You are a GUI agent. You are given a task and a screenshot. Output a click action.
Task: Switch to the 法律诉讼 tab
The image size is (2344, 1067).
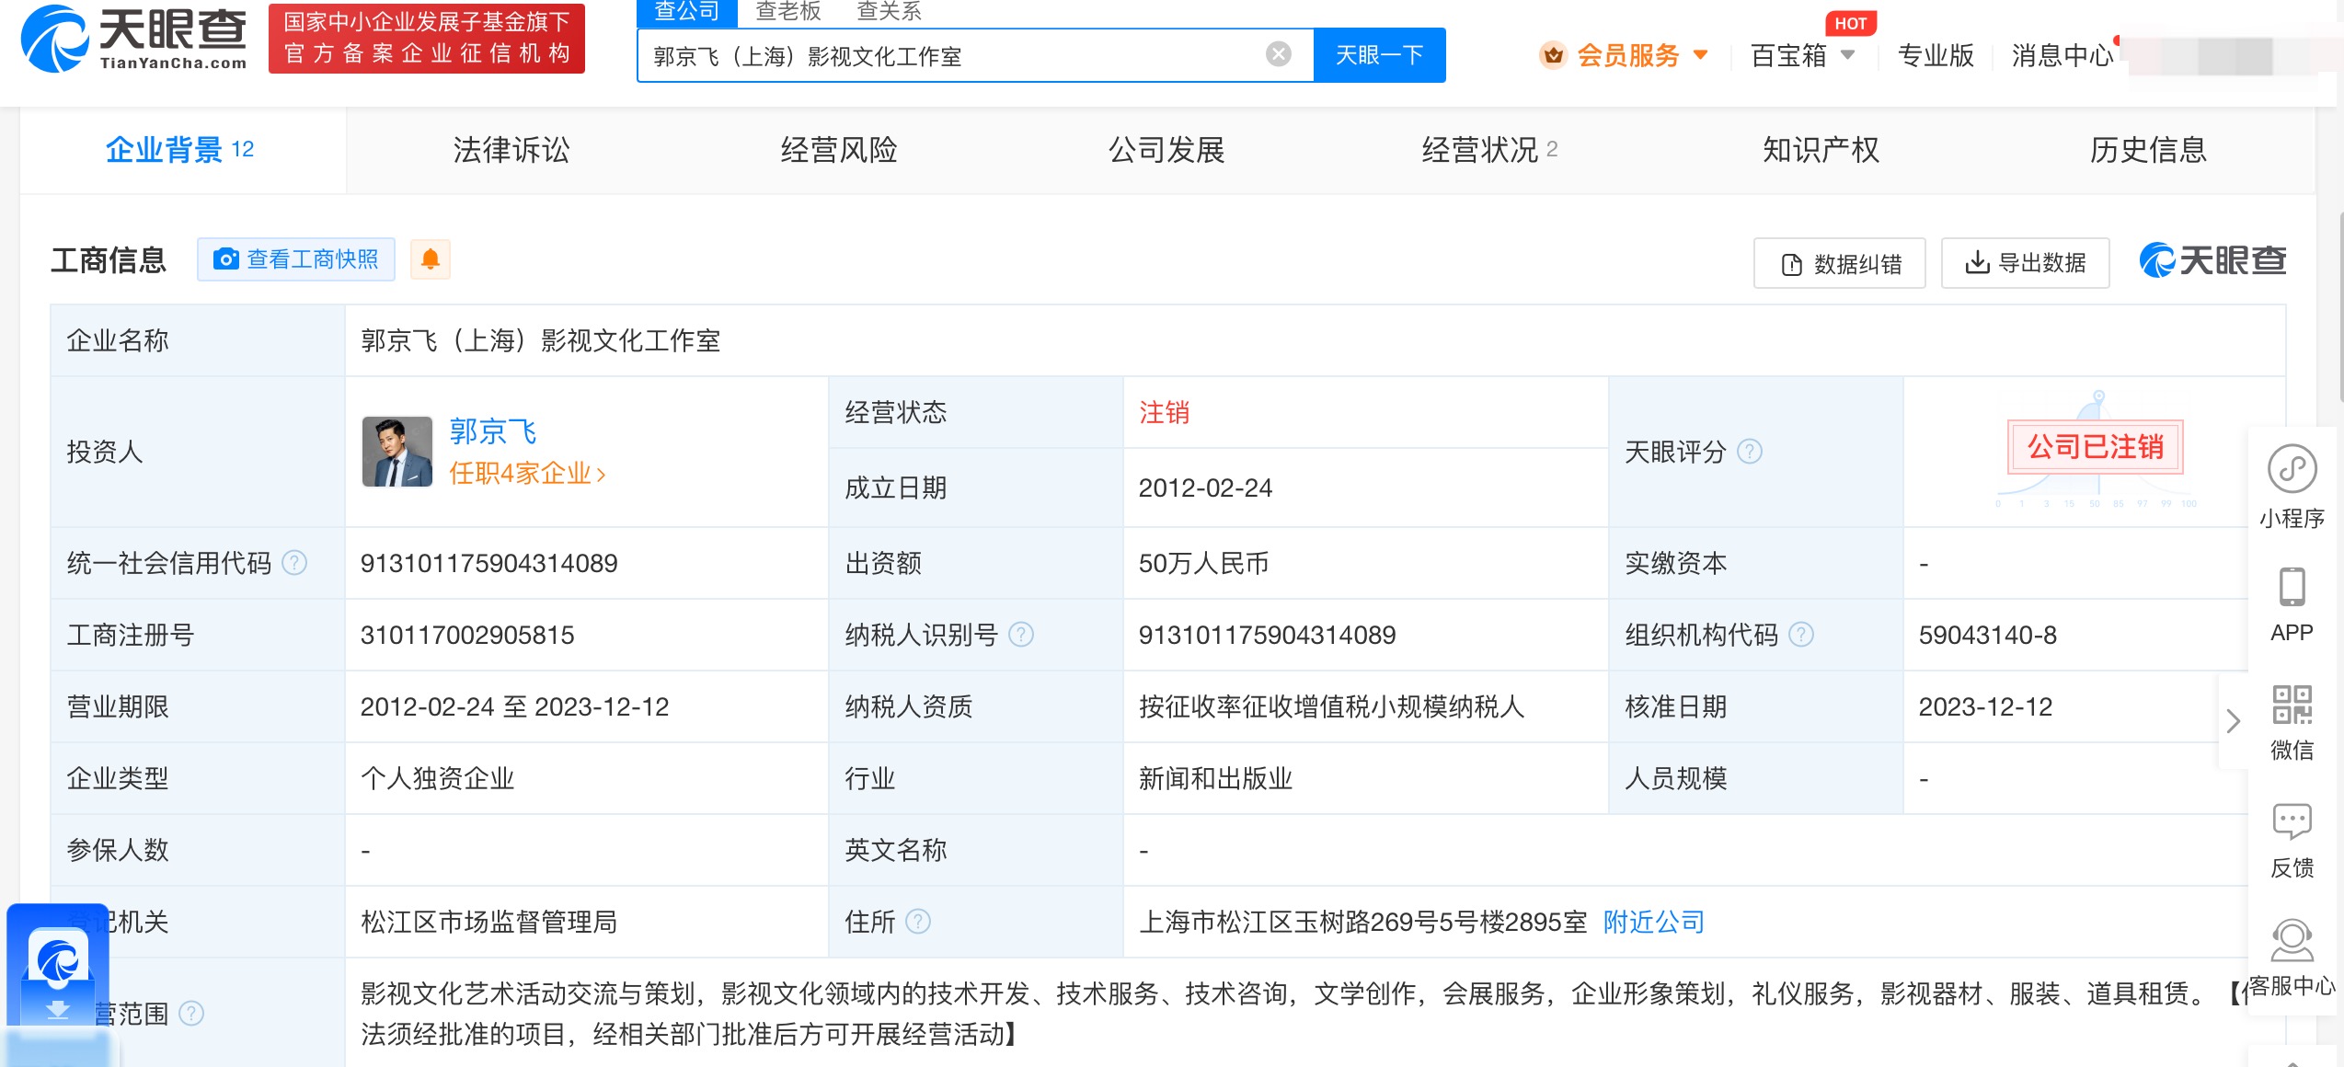(x=511, y=150)
